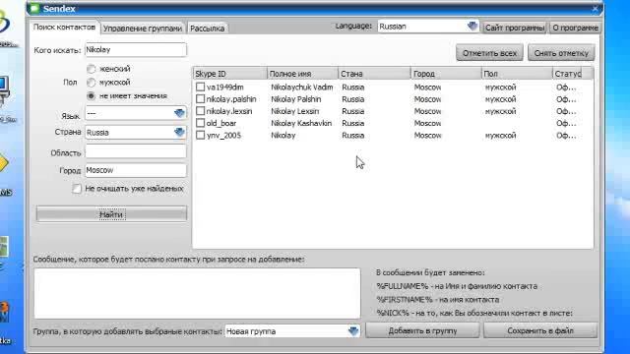This screenshot has height=354, width=630.
Task: Click the Область input field
Action: point(136,152)
